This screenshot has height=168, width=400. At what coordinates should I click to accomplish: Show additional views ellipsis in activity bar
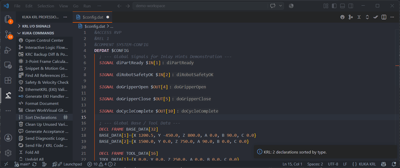[x=8, y=111]
